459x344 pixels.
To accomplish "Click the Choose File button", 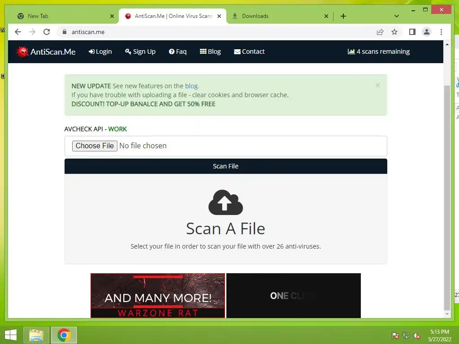I will point(95,146).
